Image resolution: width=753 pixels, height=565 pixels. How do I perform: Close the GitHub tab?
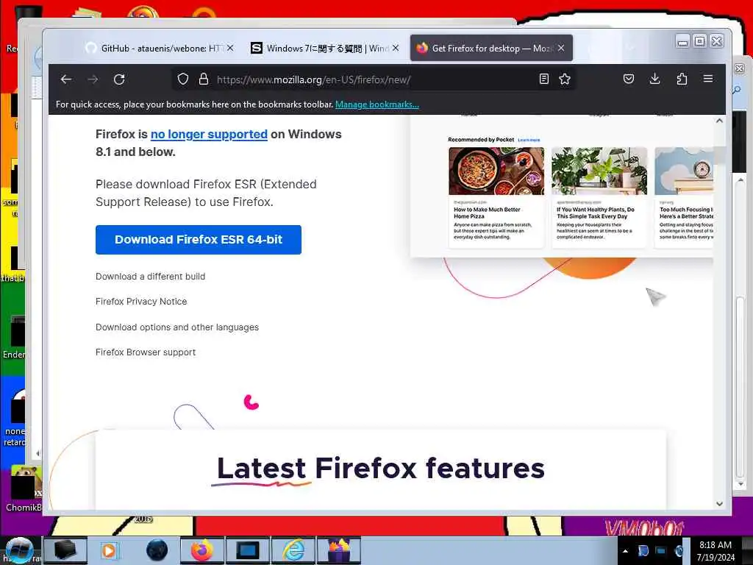pyautogui.click(x=230, y=48)
